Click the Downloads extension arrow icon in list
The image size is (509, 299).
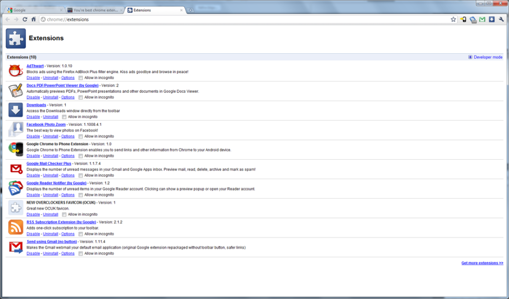(x=15, y=110)
